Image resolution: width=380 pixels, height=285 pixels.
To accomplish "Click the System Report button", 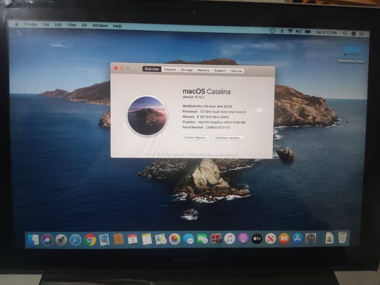I will click(196, 138).
